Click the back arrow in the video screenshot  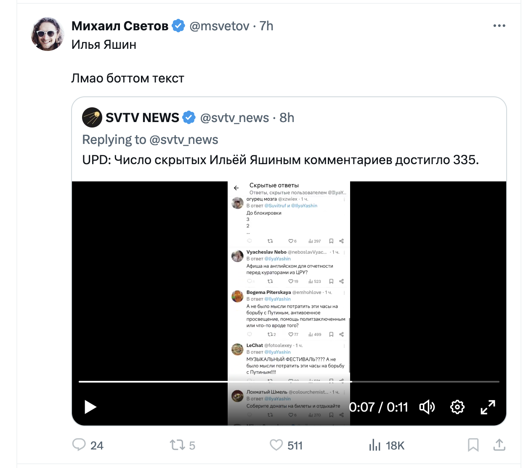pyautogui.click(x=236, y=188)
